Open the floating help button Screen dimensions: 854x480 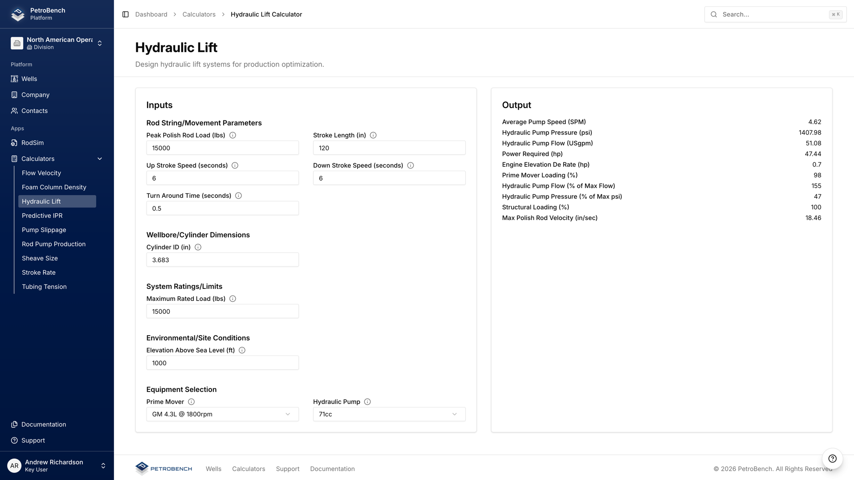(x=832, y=459)
